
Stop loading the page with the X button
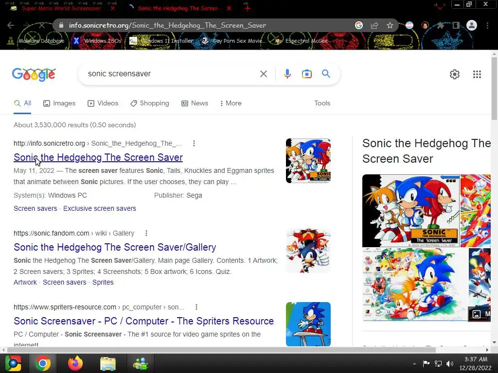42,25
